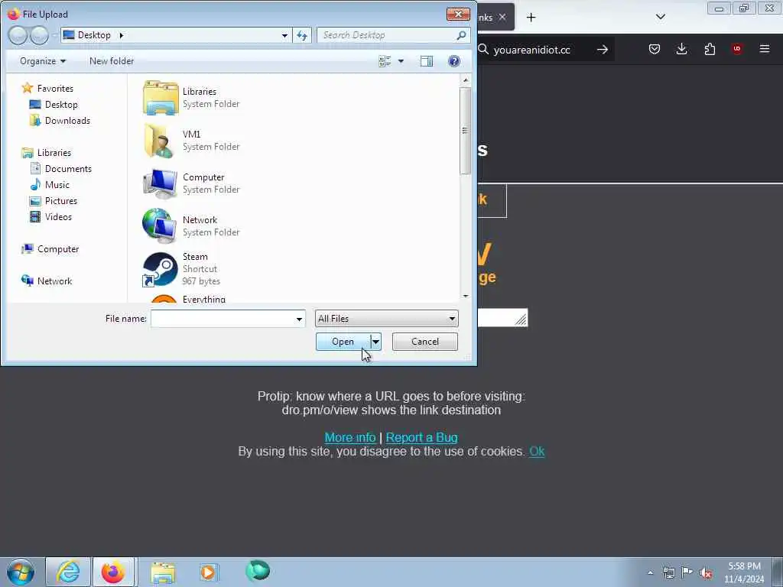
Task: Select Videos library in navigation pane
Action: (x=50, y=216)
